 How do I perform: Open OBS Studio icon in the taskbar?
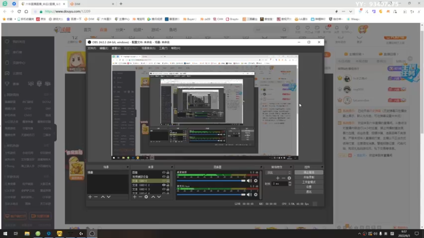[92, 233]
